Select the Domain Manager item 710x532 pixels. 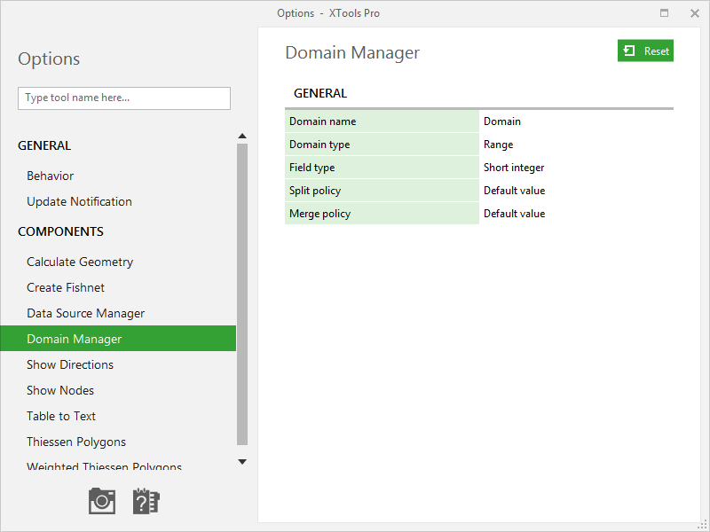pyautogui.click(x=118, y=339)
